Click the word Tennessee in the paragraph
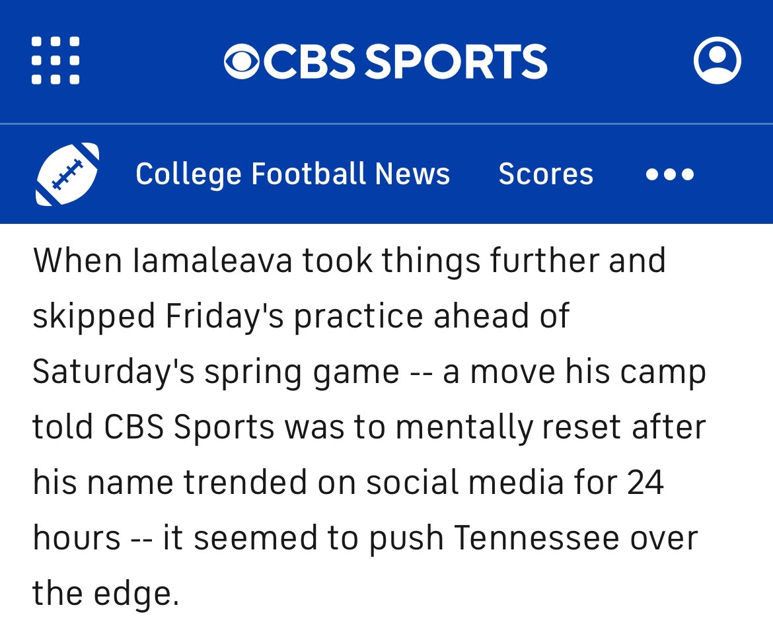Image resolution: width=773 pixels, height=630 pixels. (x=536, y=538)
